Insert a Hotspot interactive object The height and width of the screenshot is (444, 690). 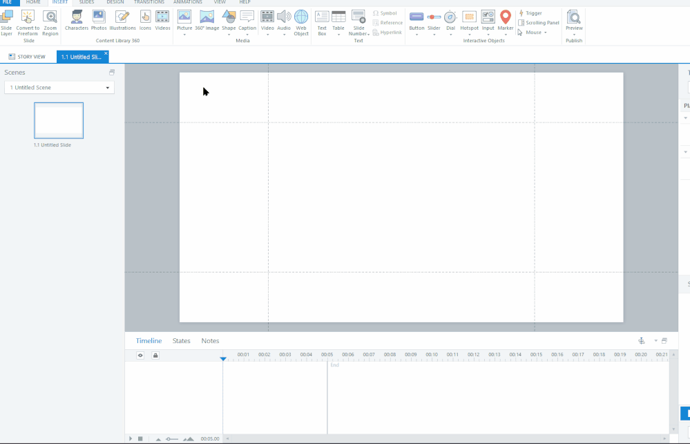[469, 19]
